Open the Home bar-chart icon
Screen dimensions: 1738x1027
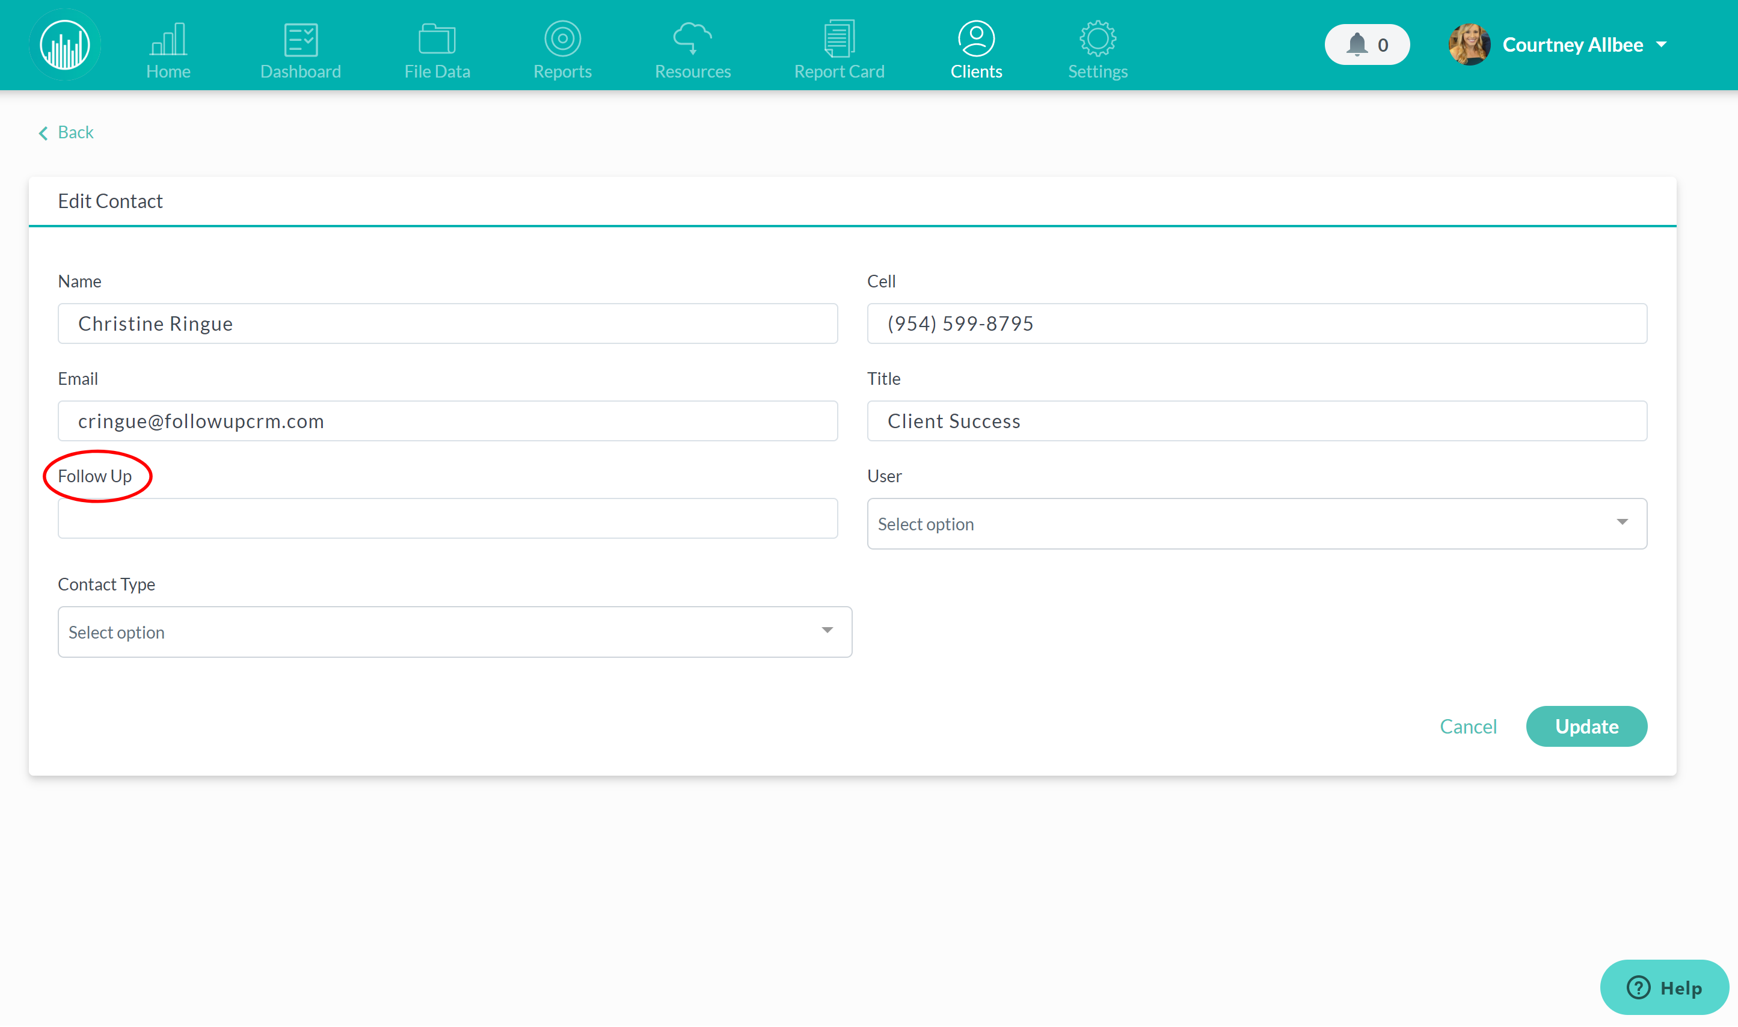click(168, 38)
